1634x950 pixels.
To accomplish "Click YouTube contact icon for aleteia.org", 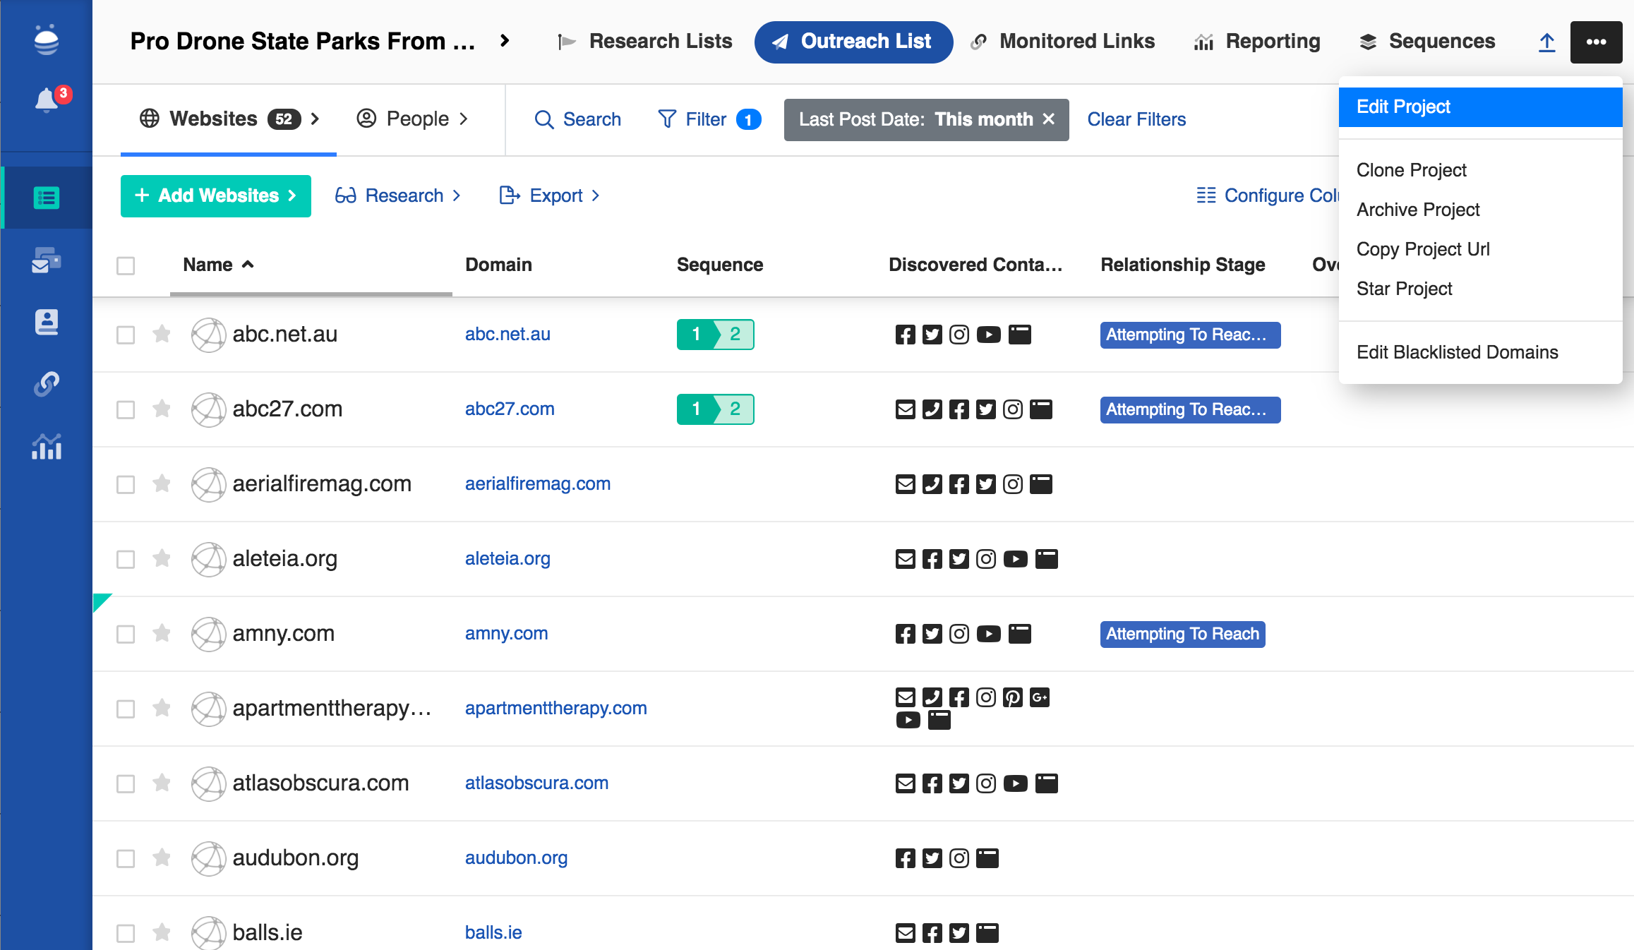I will [x=1015, y=559].
